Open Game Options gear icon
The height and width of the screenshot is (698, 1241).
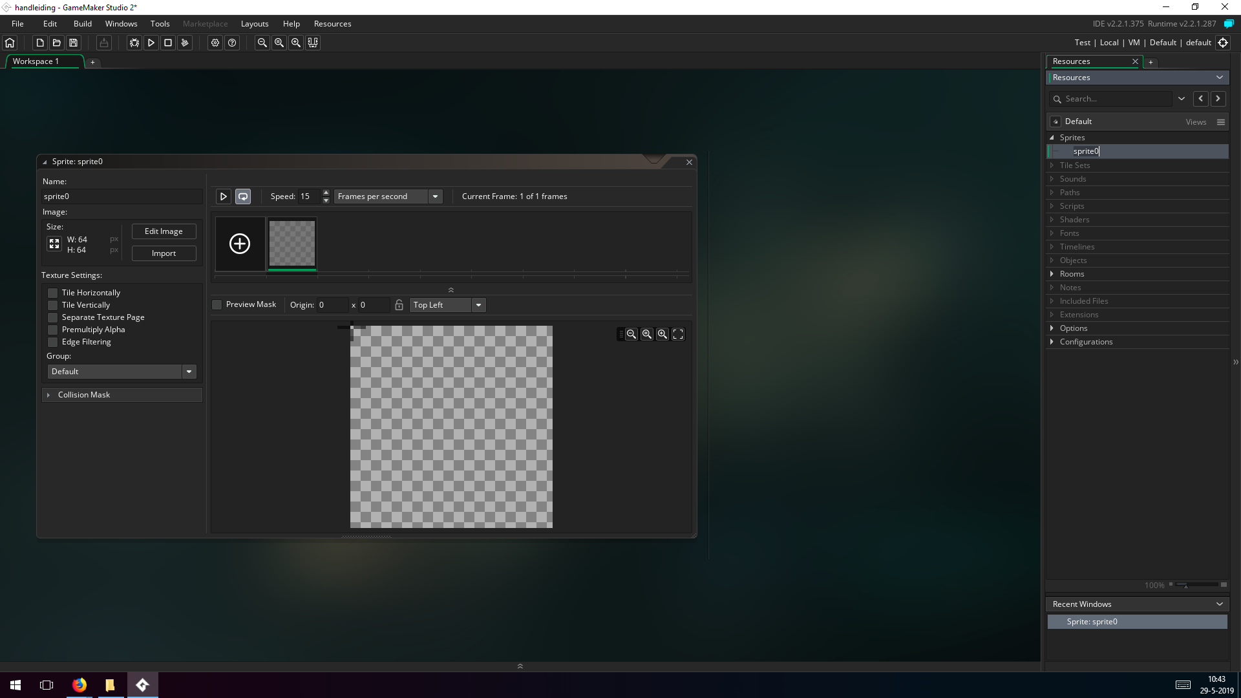pyautogui.click(x=215, y=43)
